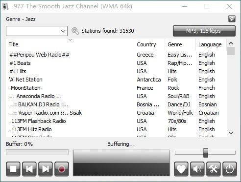
Task: Click the Rock genre cell
Action: pos(173,88)
